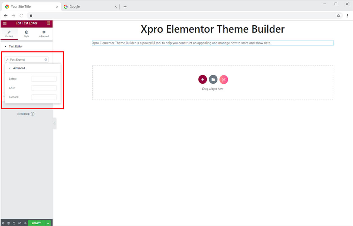Open the Advanced settings tab
Screen dimensions: 353x226
(44, 34)
